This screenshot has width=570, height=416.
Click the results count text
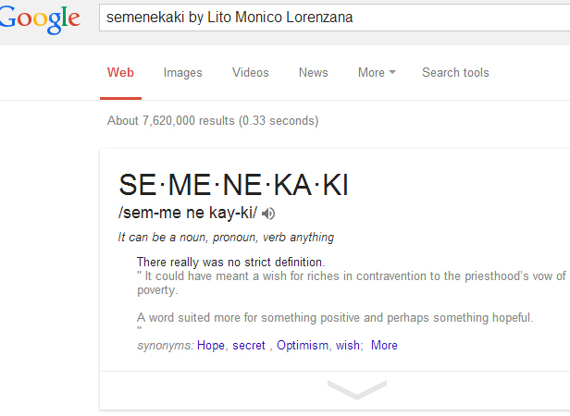pos(213,120)
